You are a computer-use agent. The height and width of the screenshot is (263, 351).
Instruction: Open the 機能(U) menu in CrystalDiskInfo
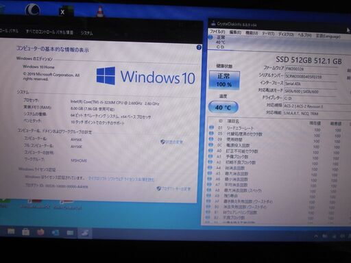(x=252, y=33)
